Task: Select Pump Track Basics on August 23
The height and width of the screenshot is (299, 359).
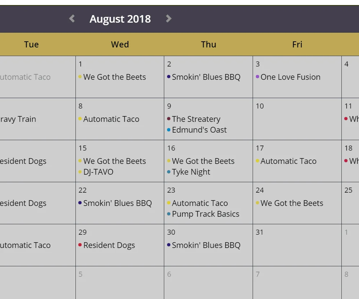Action: (206, 214)
